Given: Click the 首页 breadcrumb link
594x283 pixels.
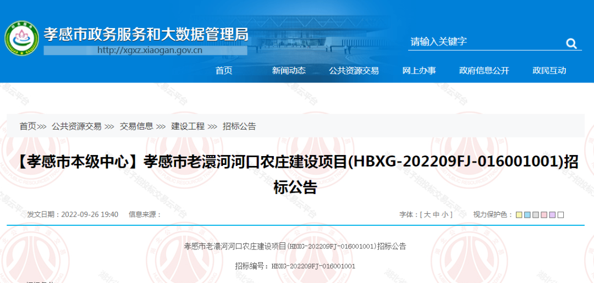Looking at the screenshot, I should coord(28,126).
